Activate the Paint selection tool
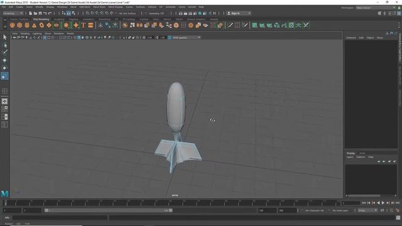Viewport: 402px width, 226px height. [x=4, y=53]
